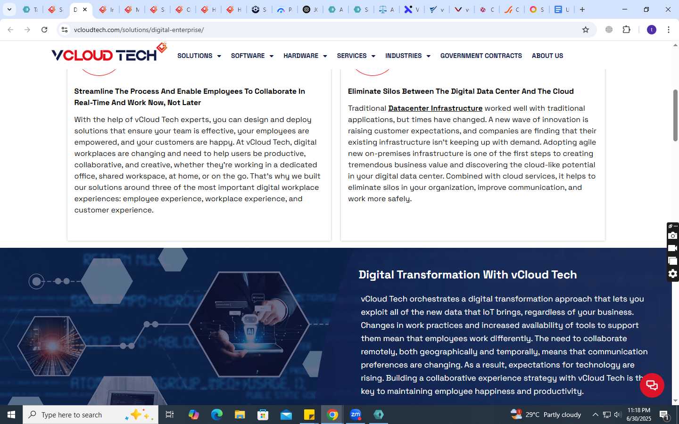Click the hexagon image with the red light tunnel
The width and height of the screenshot is (679, 424).
pyautogui.click(x=52, y=346)
